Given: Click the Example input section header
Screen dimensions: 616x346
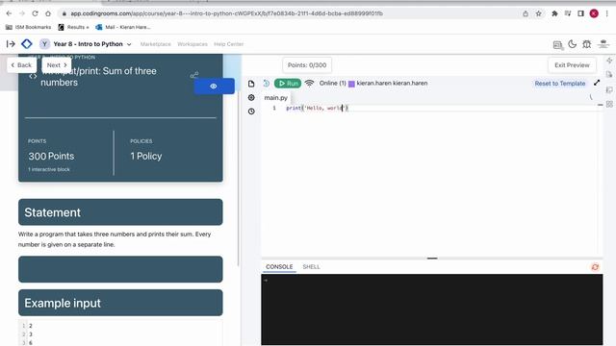Looking at the screenshot, I should (120, 303).
